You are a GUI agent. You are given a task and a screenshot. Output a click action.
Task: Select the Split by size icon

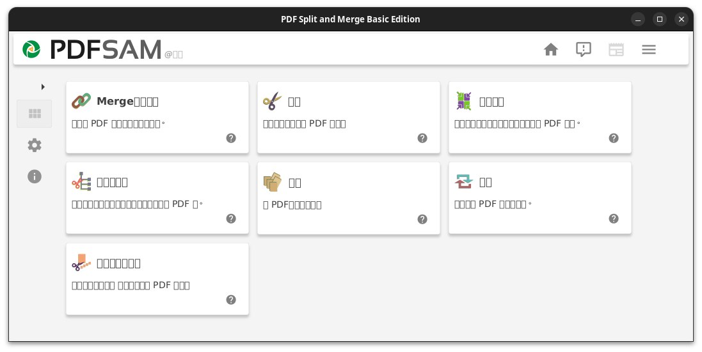point(81,263)
